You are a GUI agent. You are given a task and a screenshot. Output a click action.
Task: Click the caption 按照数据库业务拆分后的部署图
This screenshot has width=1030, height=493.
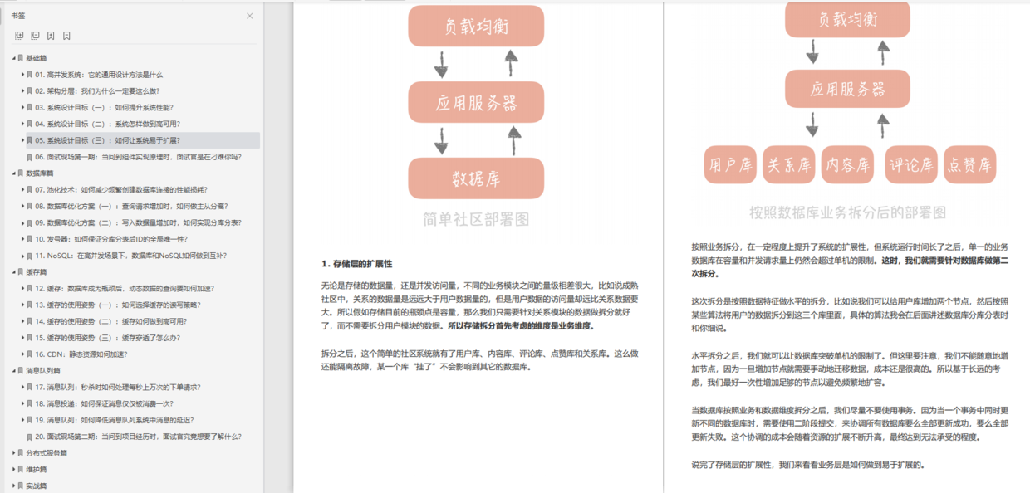tap(847, 212)
